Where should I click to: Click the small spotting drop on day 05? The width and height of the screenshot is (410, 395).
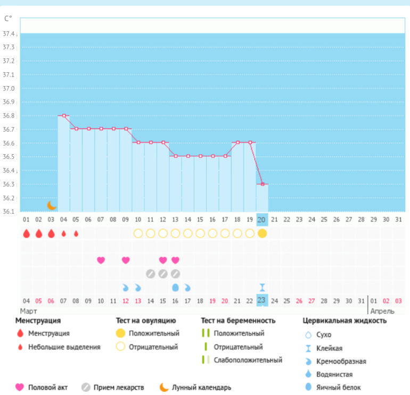[x=76, y=233]
